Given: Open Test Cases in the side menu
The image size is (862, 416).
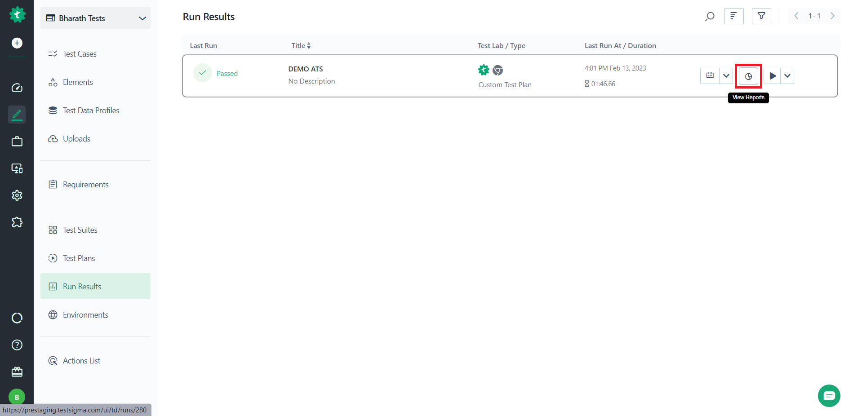Looking at the screenshot, I should [95, 54].
